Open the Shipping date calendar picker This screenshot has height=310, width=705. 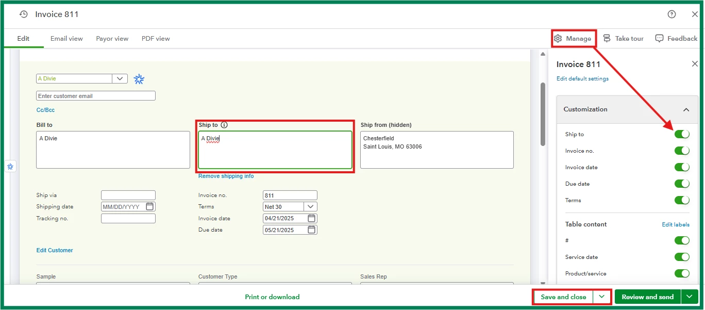tap(149, 207)
